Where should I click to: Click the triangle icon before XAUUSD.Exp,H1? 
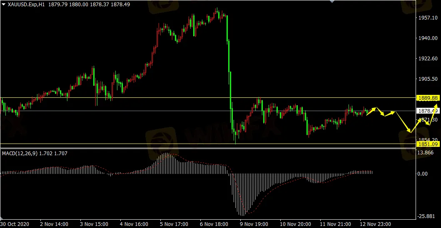[3, 5]
